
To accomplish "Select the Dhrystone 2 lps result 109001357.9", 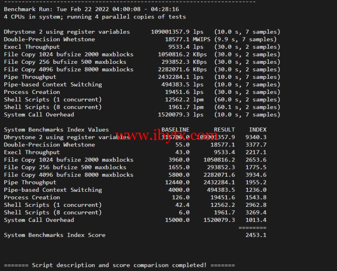I will 170,32.
